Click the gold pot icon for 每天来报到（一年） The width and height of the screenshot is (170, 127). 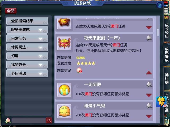pos(64,43)
